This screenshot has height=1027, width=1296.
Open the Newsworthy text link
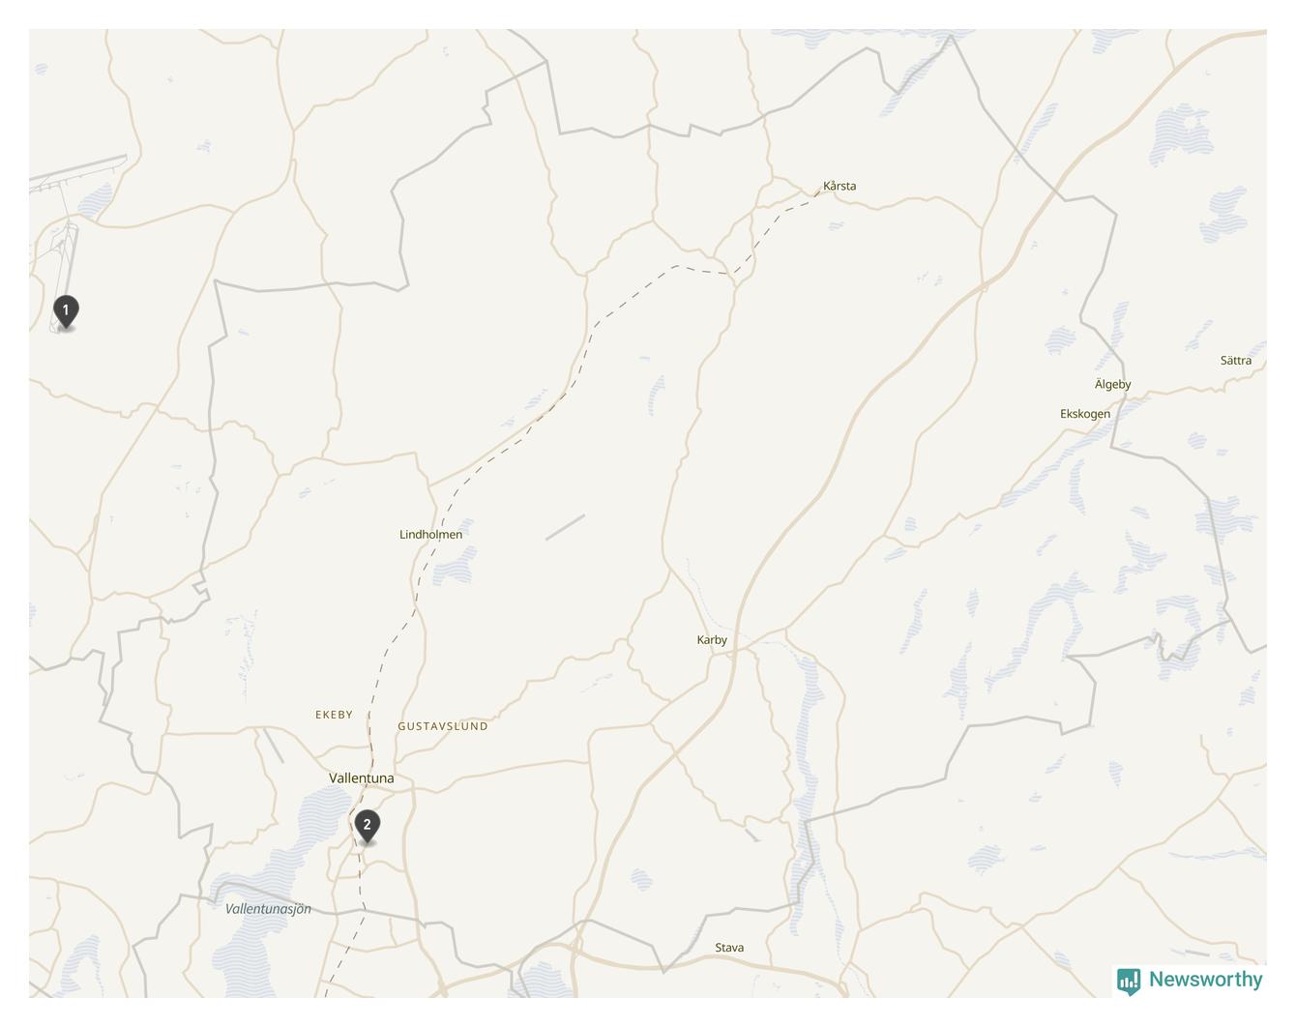click(1205, 980)
